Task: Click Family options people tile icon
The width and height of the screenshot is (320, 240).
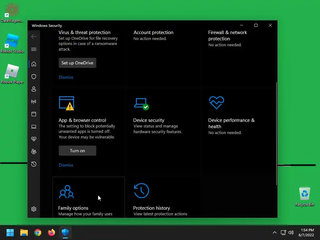Action: (67, 192)
